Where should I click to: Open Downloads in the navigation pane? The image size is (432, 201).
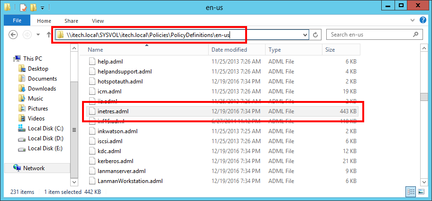point(42,88)
